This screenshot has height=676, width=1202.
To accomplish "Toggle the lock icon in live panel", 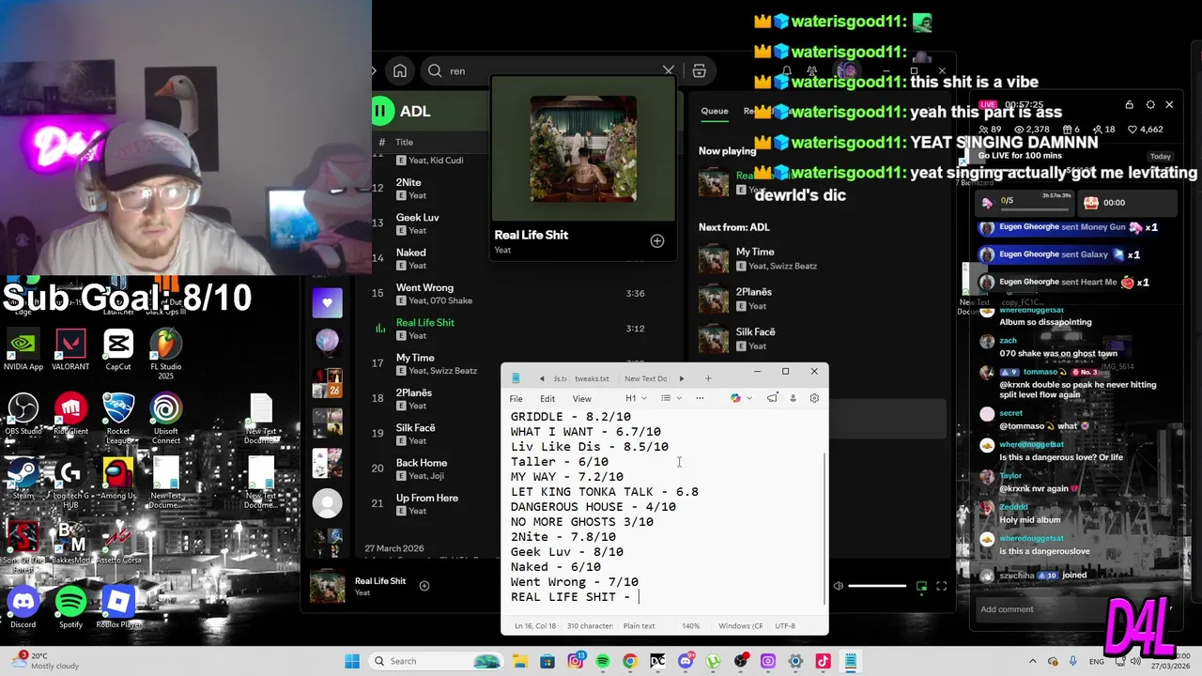I will (1129, 104).
